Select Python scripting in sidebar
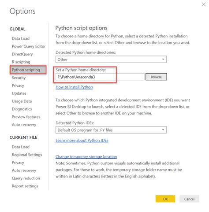Viewport: 209px width, 212px height. coord(28,70)
